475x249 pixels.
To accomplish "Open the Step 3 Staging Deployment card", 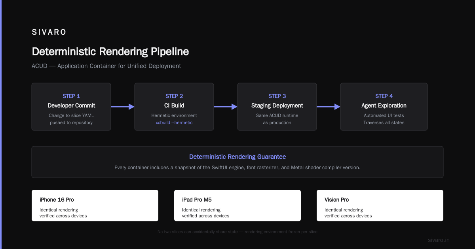I will (x=277, y=107).
